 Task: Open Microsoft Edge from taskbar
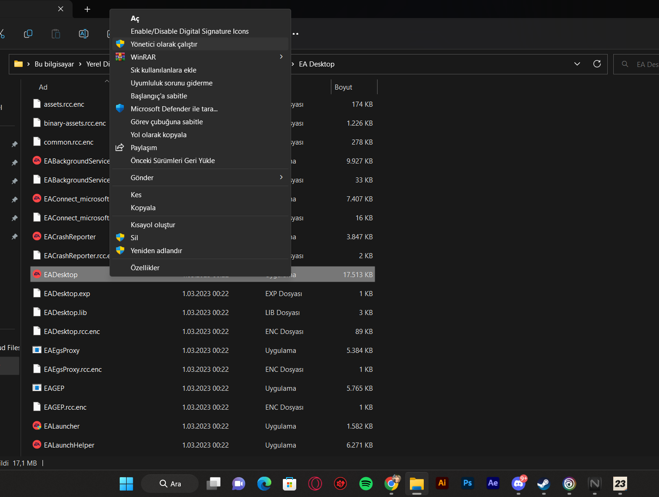264,484
